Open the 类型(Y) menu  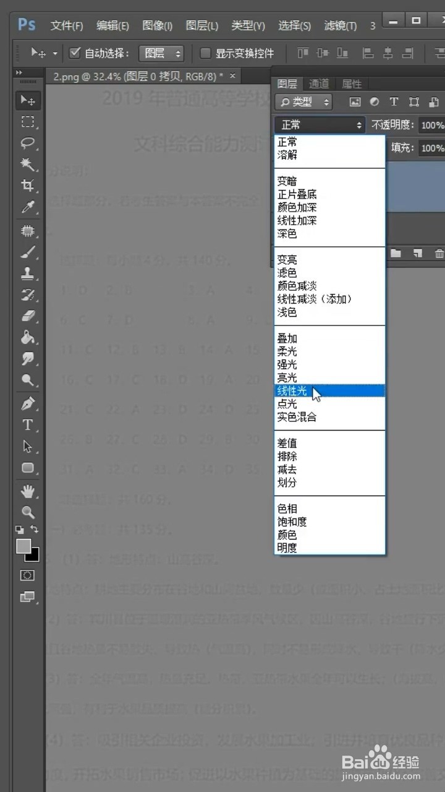click(x=248, y=26)
